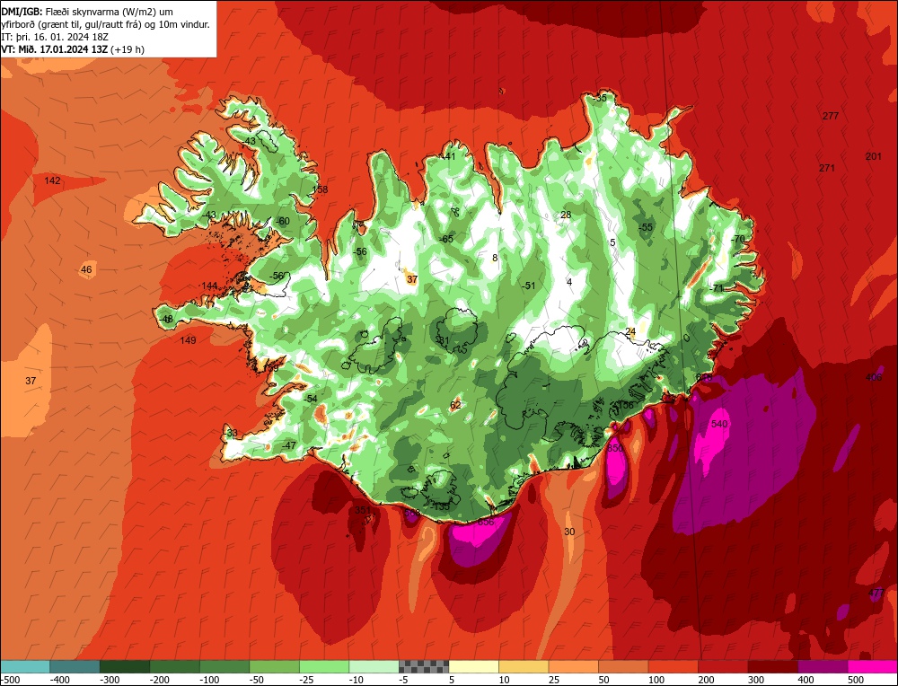The image size is (898, 686).
Task: Click the value -51 on the map
Action: [x=529, y=286]
